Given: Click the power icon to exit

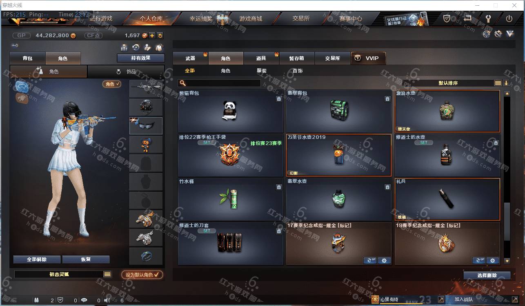Looking at the screenshot, I should point(509,18).
